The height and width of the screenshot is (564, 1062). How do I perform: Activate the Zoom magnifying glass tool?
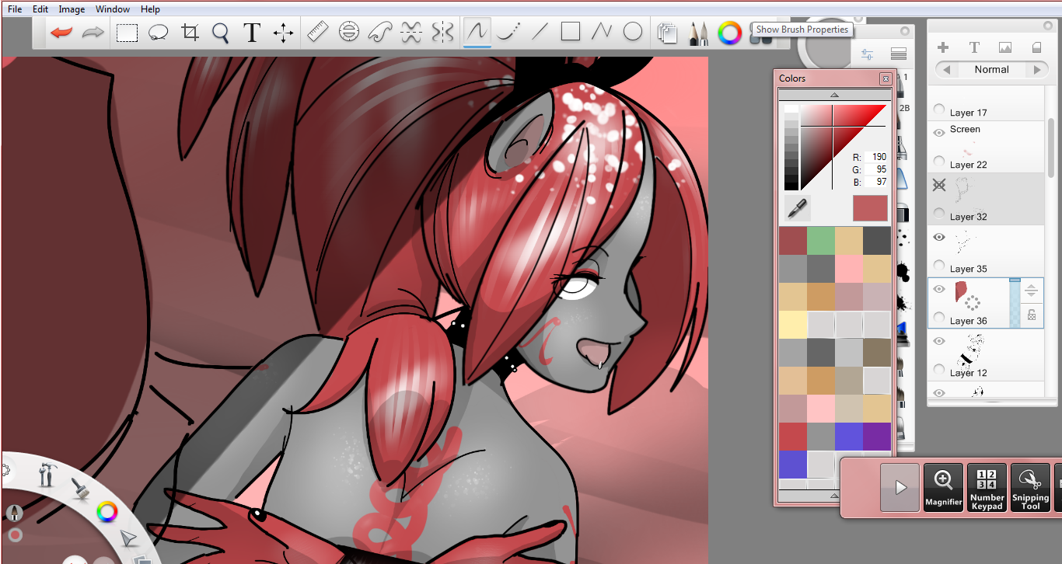point(221,33)
